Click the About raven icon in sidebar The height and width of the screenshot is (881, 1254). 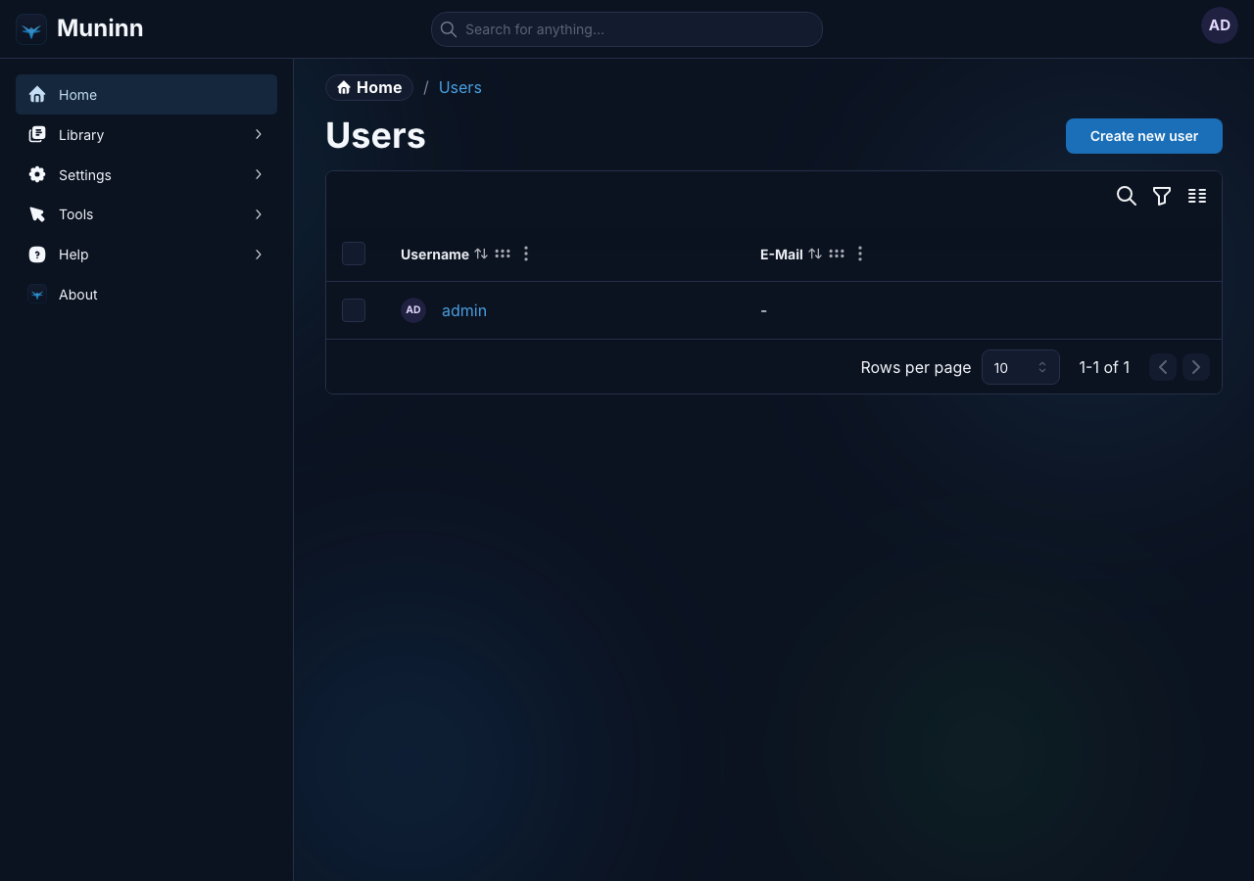point(37,295)
